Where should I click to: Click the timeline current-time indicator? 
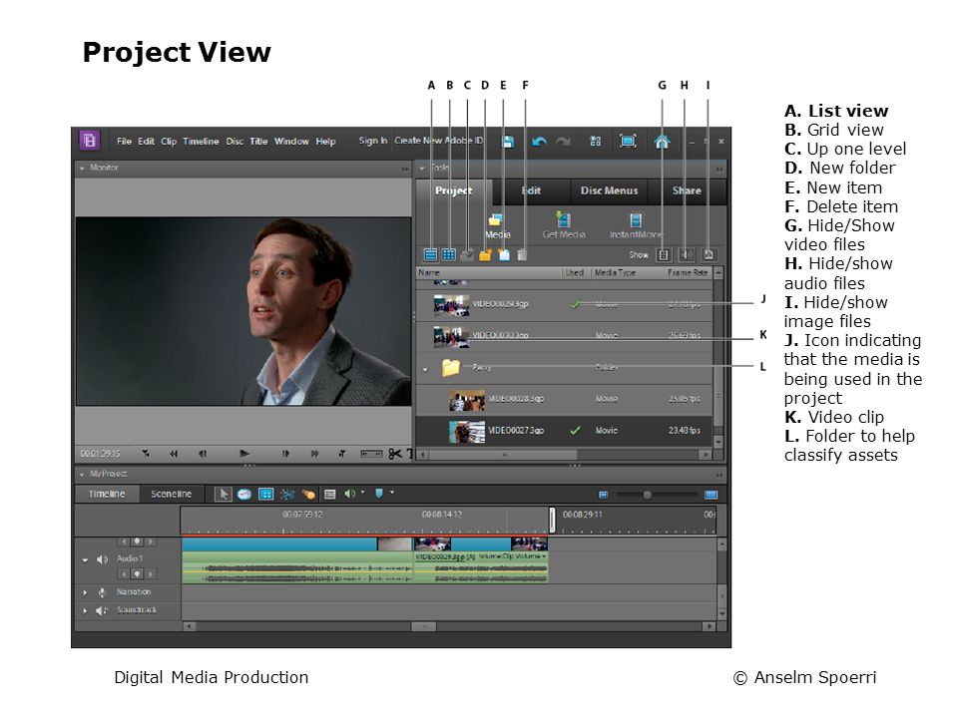click(x=552, y=521)
